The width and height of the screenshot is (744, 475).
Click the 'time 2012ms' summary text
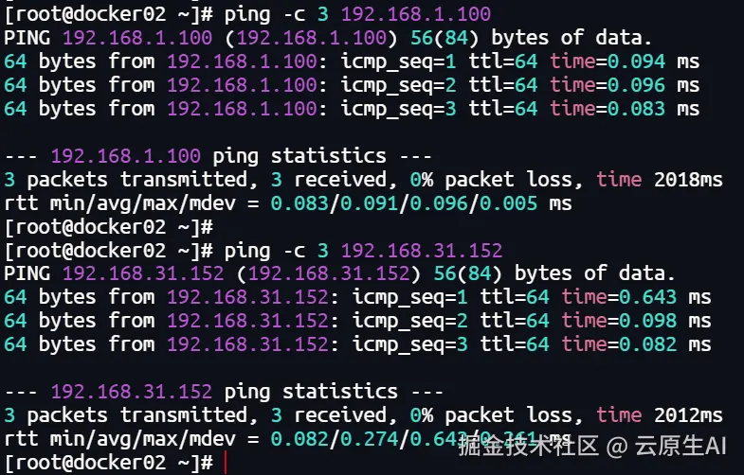660,414
